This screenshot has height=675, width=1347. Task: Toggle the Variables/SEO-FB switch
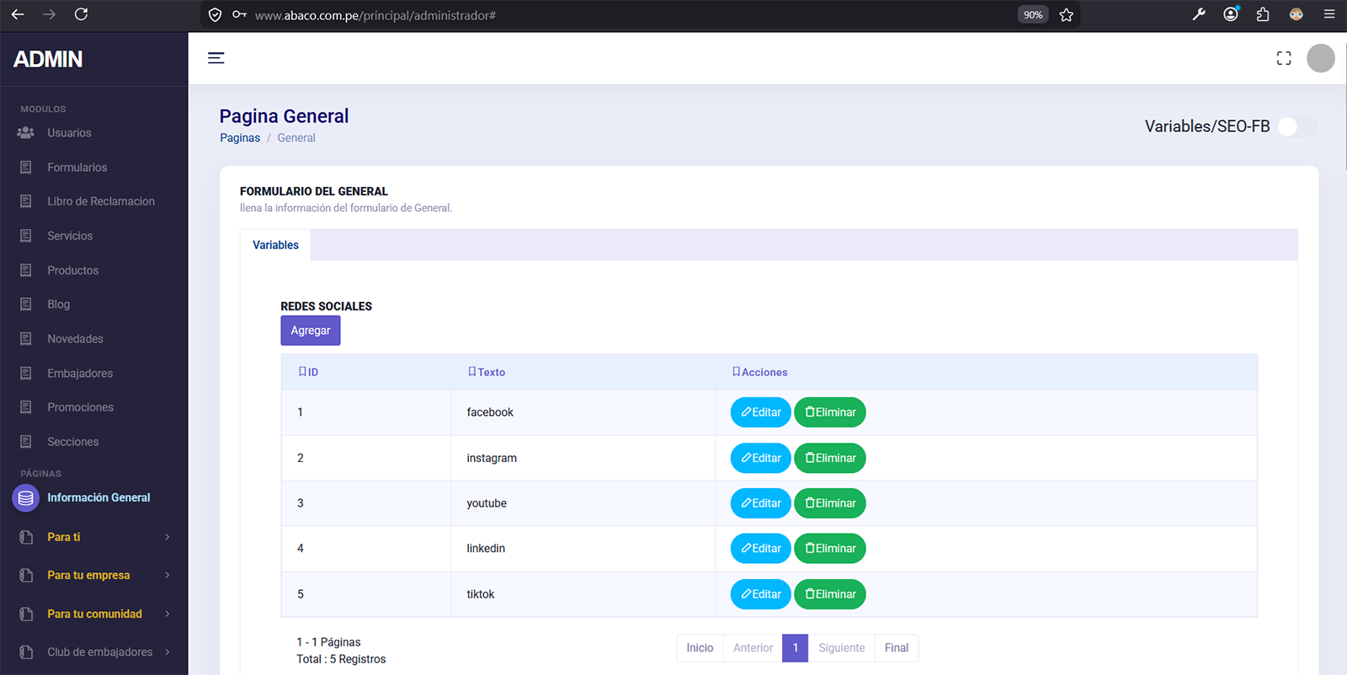1296,127
